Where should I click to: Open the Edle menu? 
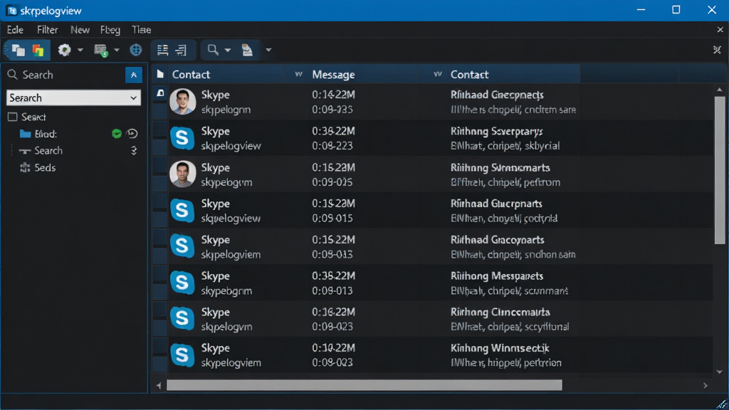15,30
